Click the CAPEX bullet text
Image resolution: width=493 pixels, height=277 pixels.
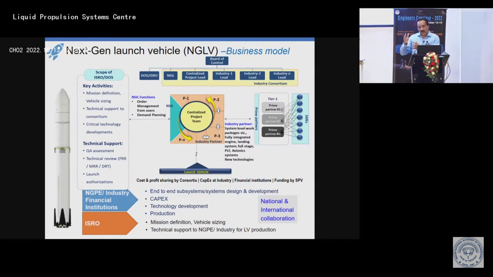coord(159,199)
